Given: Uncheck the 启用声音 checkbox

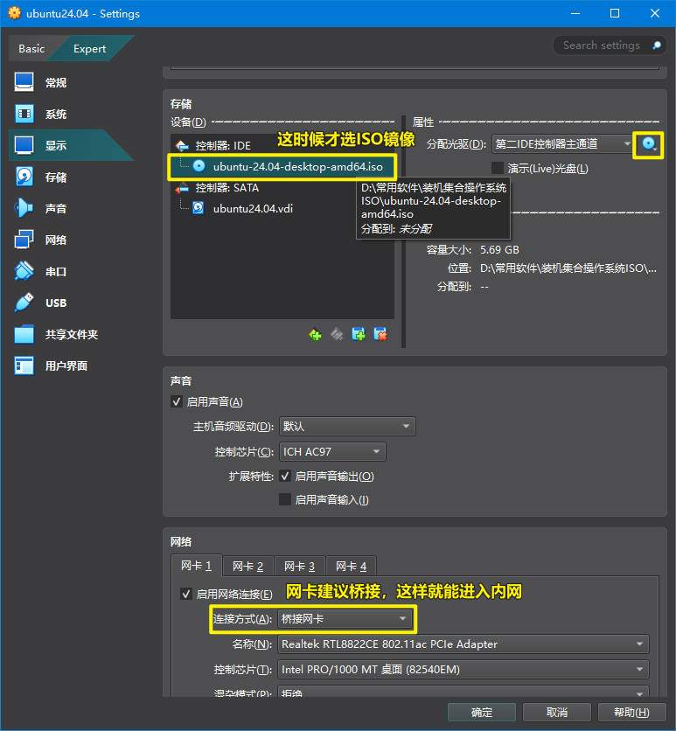Looking at the screenshot, I should [x=178, y=402].
